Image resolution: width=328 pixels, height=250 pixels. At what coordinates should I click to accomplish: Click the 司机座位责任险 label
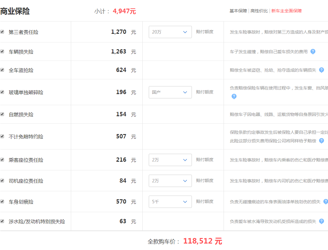click(26, 181)
